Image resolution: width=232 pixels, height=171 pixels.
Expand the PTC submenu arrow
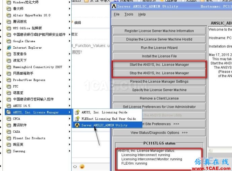point(69,86)
